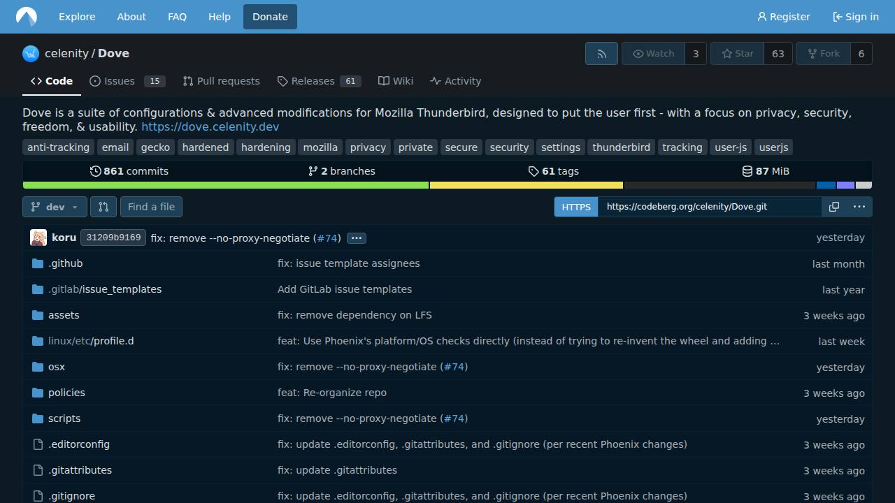The image size is (895, 503).
Task: Click the thunderbird topic tag
Action: click(x=621, y=147)
